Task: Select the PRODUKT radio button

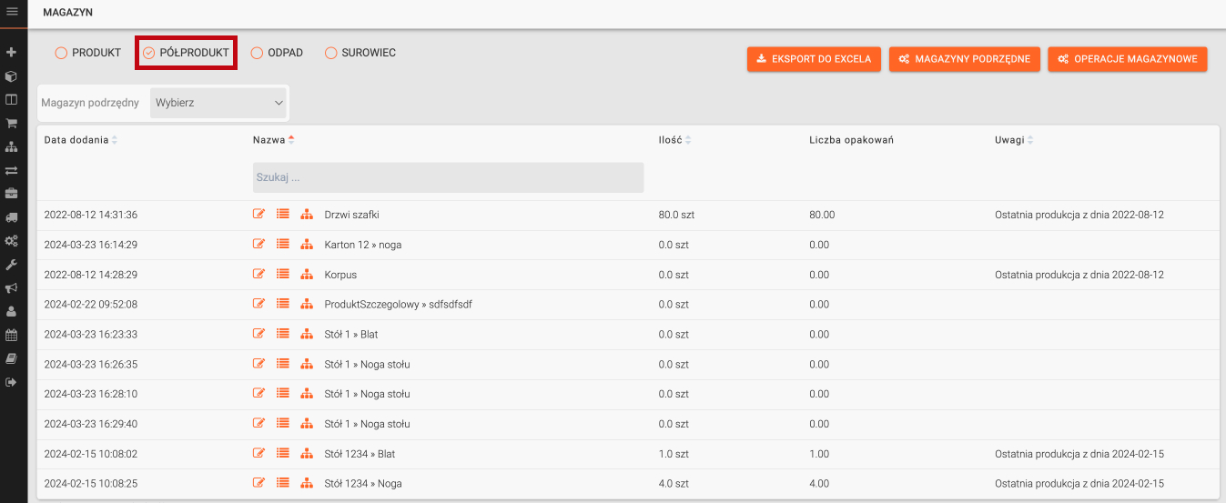Action: 62,53
